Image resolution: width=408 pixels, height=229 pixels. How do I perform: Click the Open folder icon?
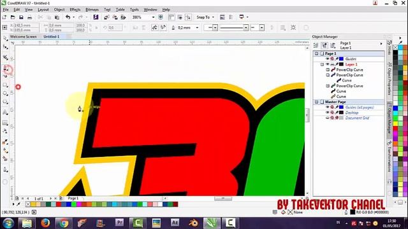[13, 17]
